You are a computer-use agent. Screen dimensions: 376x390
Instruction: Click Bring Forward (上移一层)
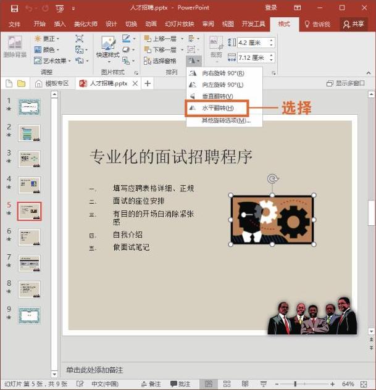(161, 39)
